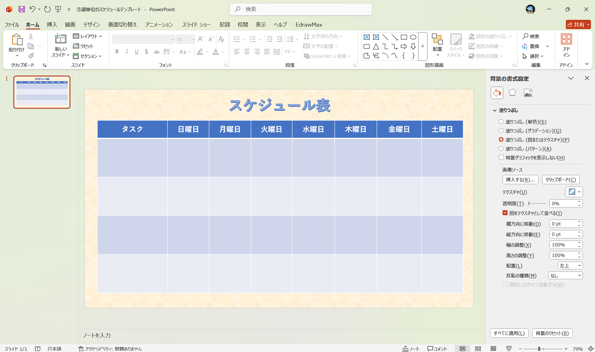Select 塗りつぶし (単色) radio button
This screenshot has height=352, width=595.
point(501,122)
